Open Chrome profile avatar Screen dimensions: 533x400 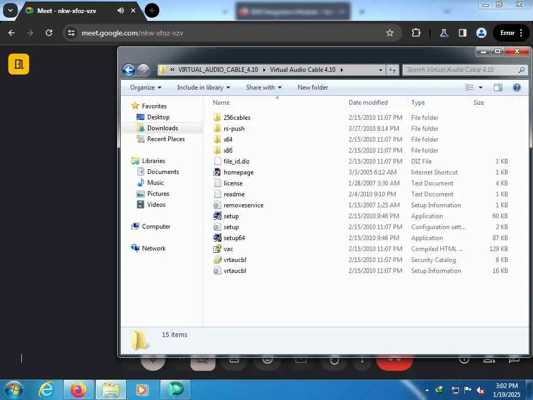click(x=481, y=33)
